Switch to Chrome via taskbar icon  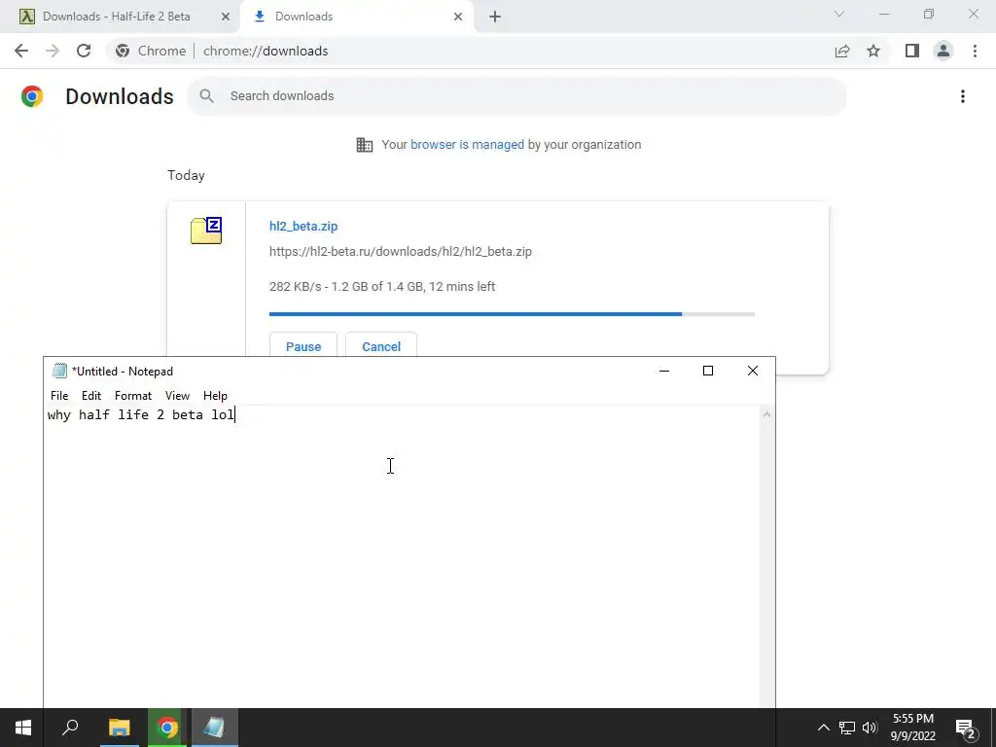coord(167,728)
